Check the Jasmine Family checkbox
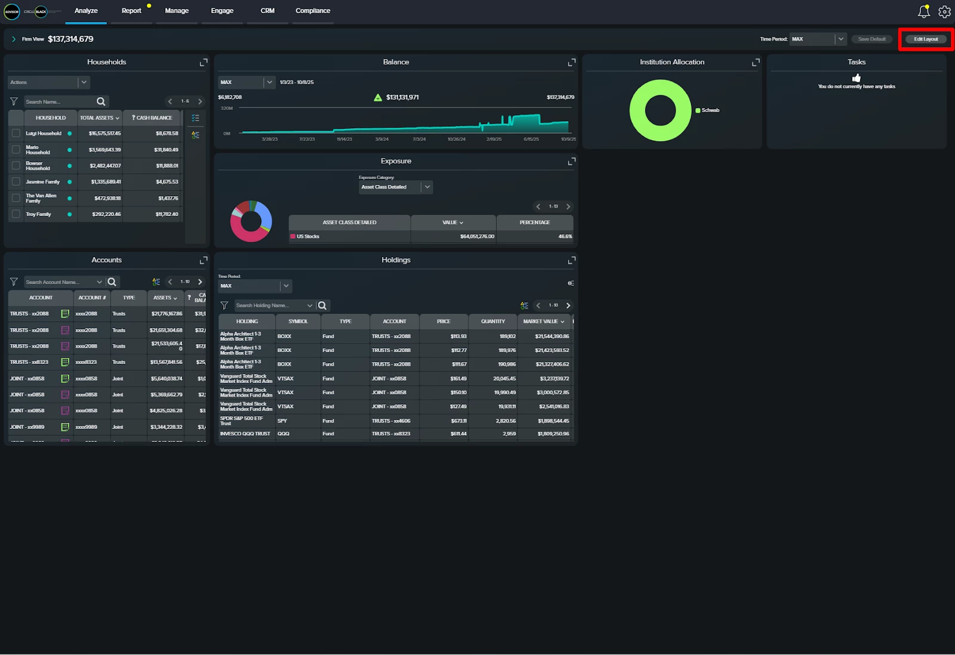Screen dimensions: 955x655 coord(16,182)
